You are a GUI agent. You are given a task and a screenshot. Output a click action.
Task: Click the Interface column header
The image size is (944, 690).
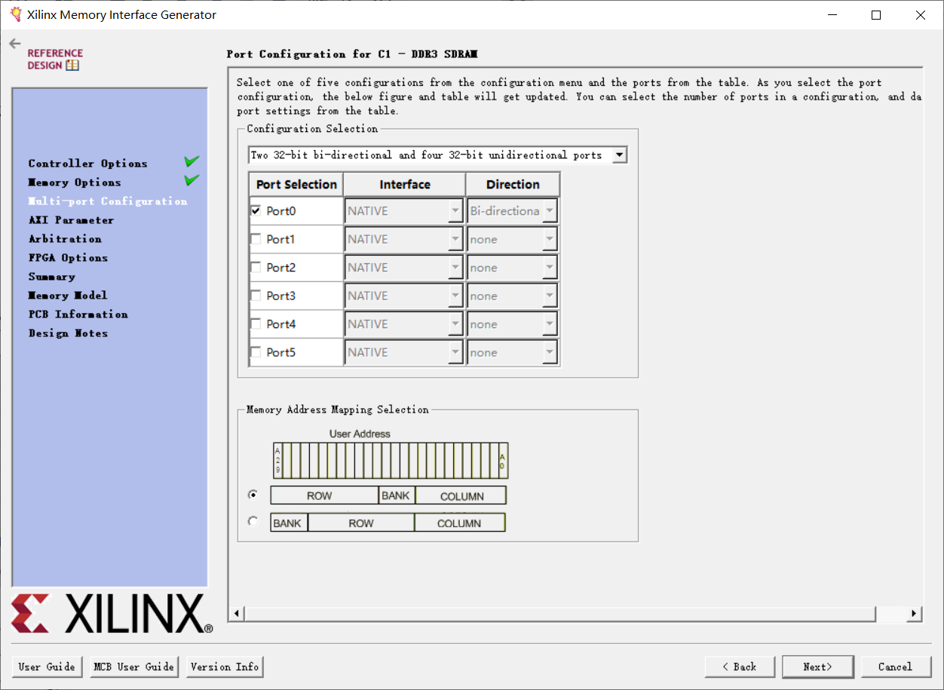point(405,185)
